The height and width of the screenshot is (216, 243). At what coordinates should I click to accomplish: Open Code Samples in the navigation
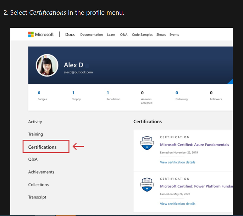[x=142, y=35]
